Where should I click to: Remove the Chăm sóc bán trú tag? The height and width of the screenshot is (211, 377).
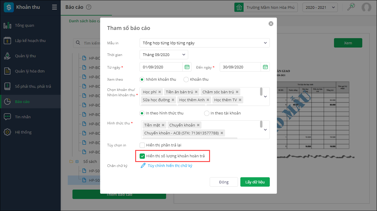point(237,92)
